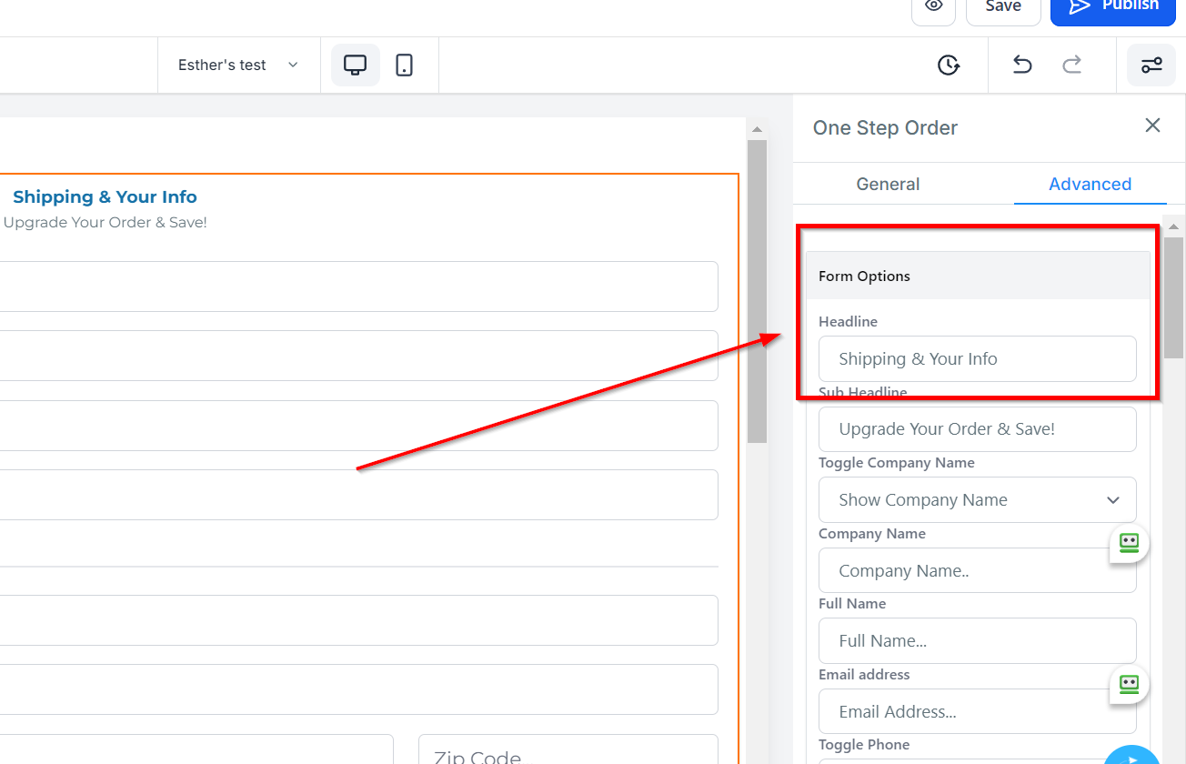Click the Save button
Image resolution: width=1186 pixels, height=764 pixels.
(x=1003, y=7)
